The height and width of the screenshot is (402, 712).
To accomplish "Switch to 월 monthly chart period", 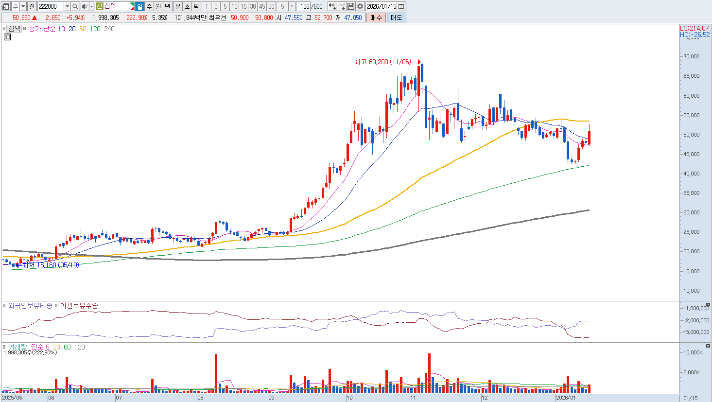I will pyautogui.click(x=158, y=6).
